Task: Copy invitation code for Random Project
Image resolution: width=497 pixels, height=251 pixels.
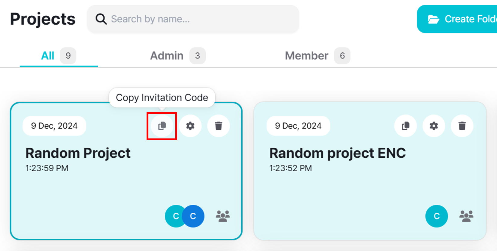Action: click(x=162, y=126)
